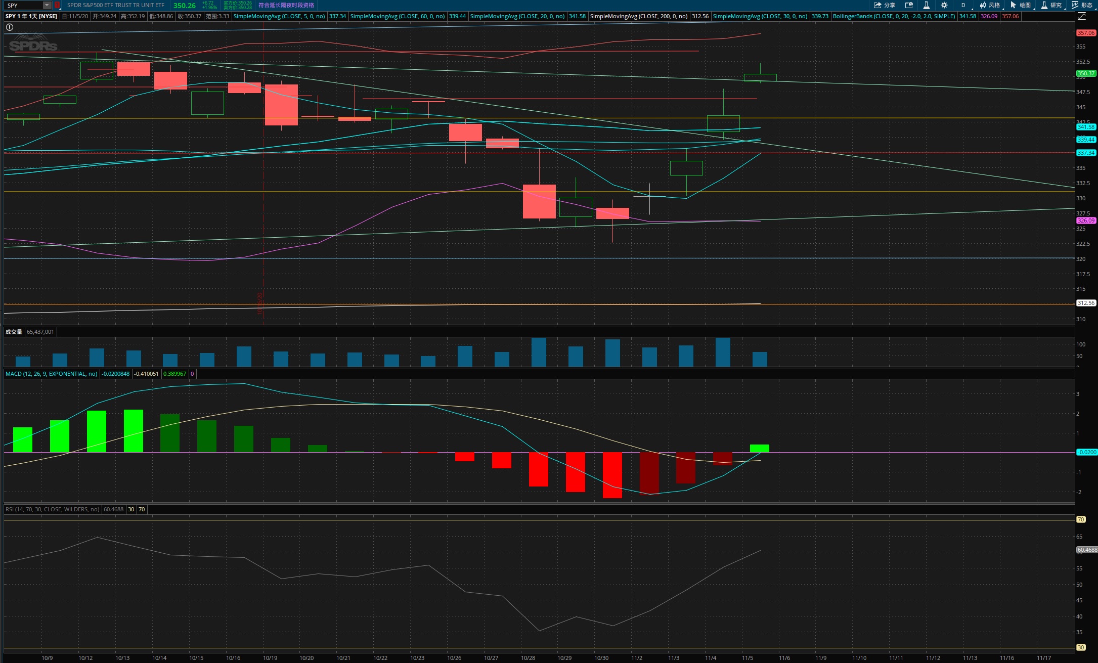Open the Drawings (绘图) menu

pyautogui.click(x=1021, y=5)
